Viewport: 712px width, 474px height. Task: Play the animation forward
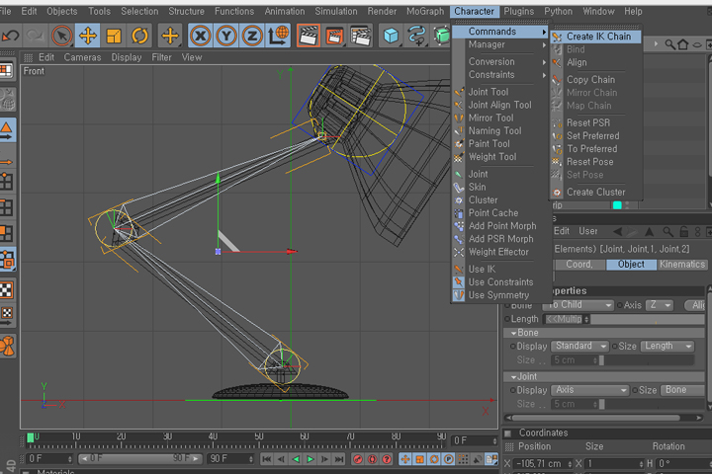311,459
